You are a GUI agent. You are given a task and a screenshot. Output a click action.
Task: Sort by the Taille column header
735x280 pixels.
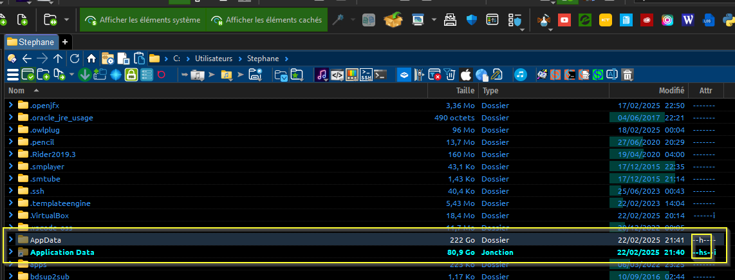pyautogui.click(x=465, y=91)
